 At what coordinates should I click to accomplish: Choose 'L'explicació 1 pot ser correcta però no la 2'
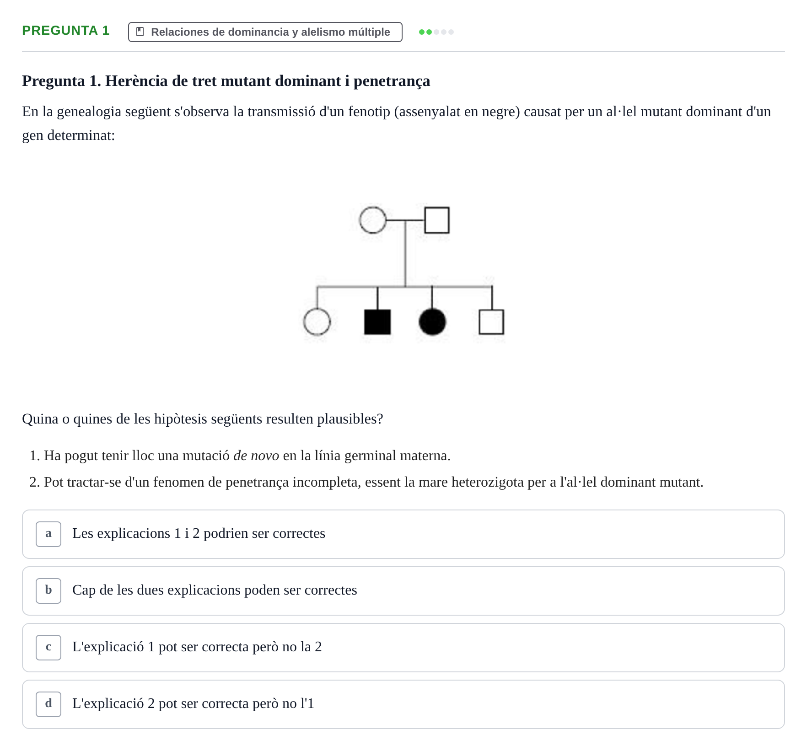click(x=403, y=648)
